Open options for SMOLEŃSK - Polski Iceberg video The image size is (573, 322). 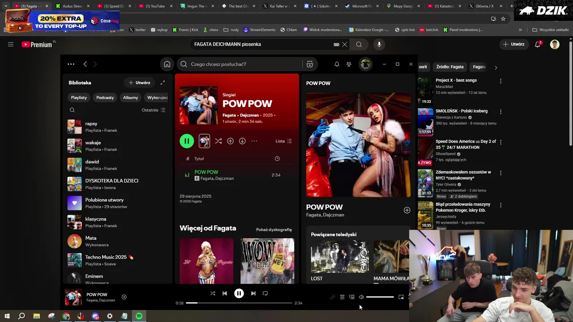(x=500, y=112)
